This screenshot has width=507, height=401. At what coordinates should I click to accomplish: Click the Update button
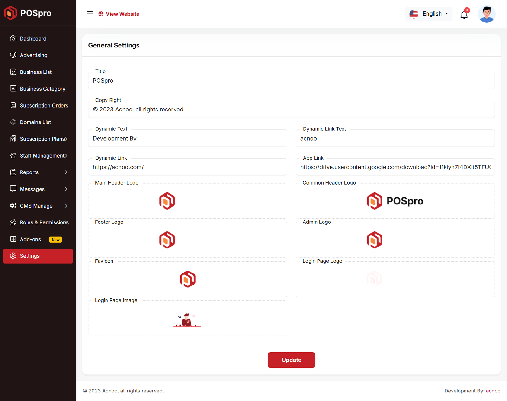coord(291,360)
